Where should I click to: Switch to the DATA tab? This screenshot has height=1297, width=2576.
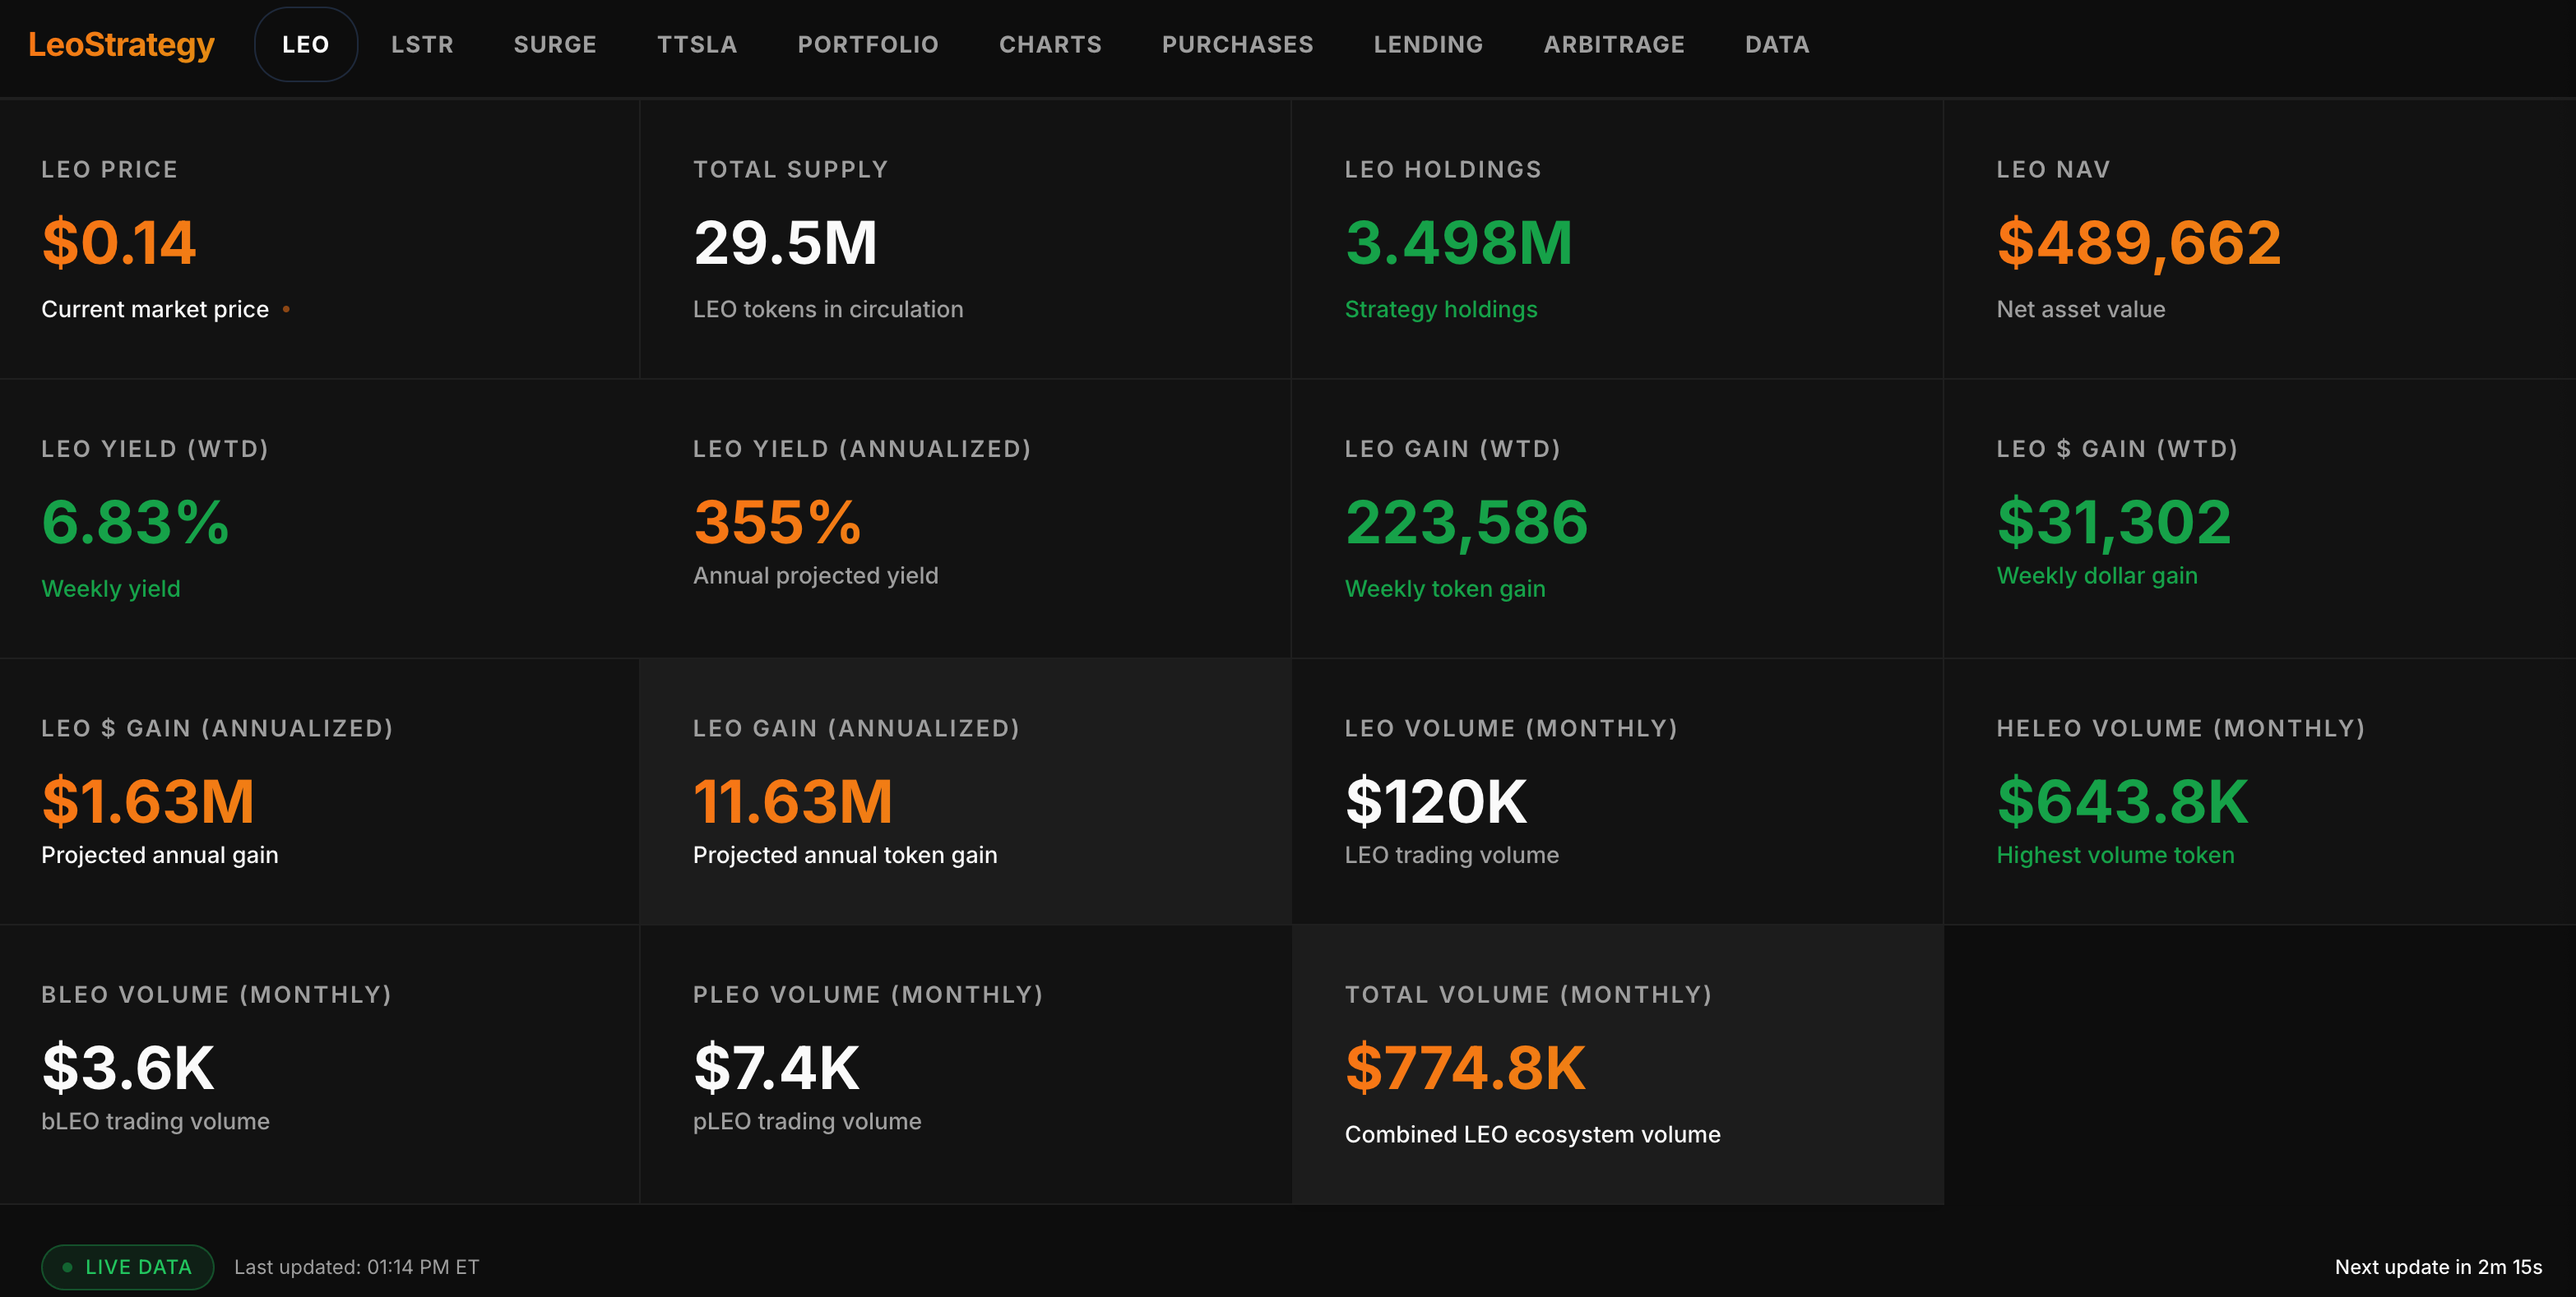point(1777,44)
